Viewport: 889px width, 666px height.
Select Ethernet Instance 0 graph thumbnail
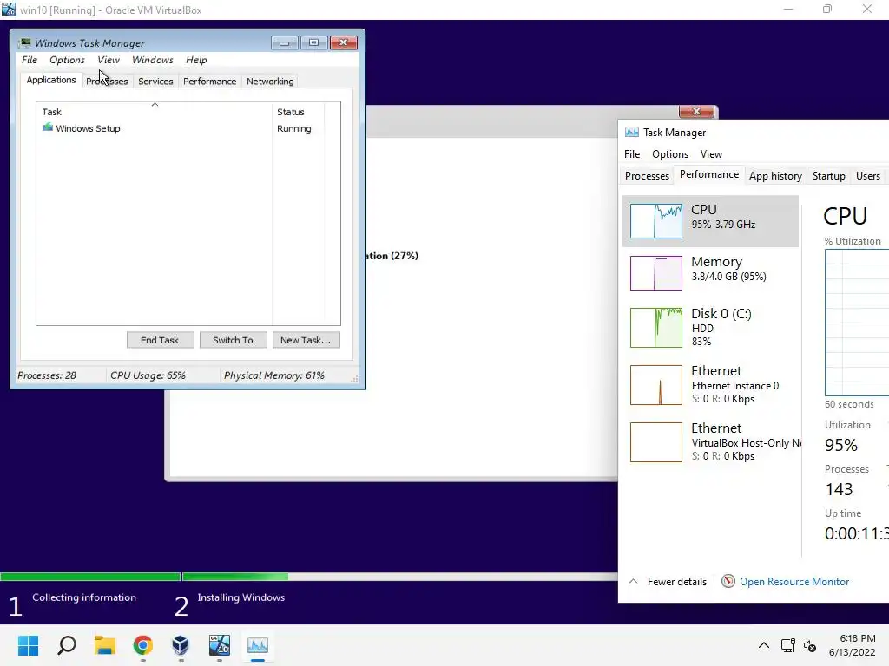coord(656,385)
